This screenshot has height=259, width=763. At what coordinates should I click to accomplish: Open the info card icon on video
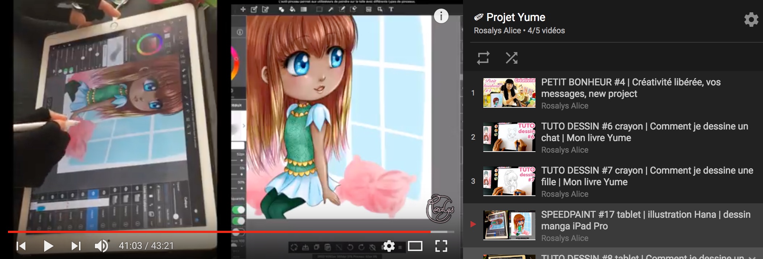[441, 16]
